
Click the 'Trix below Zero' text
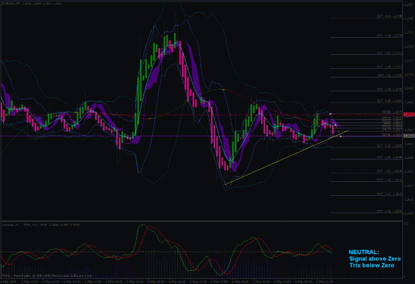[372, 265]
